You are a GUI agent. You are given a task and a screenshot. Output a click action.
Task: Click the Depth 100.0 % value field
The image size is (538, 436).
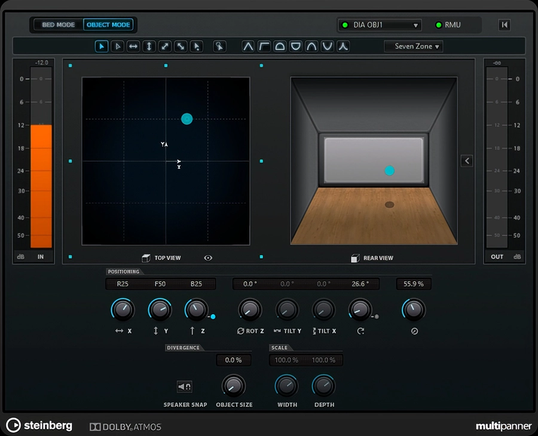323,360
